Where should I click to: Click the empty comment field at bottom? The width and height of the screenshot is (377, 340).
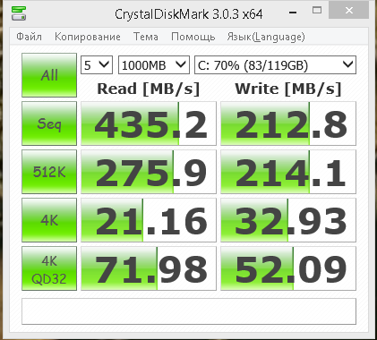(x=189, y=311)
